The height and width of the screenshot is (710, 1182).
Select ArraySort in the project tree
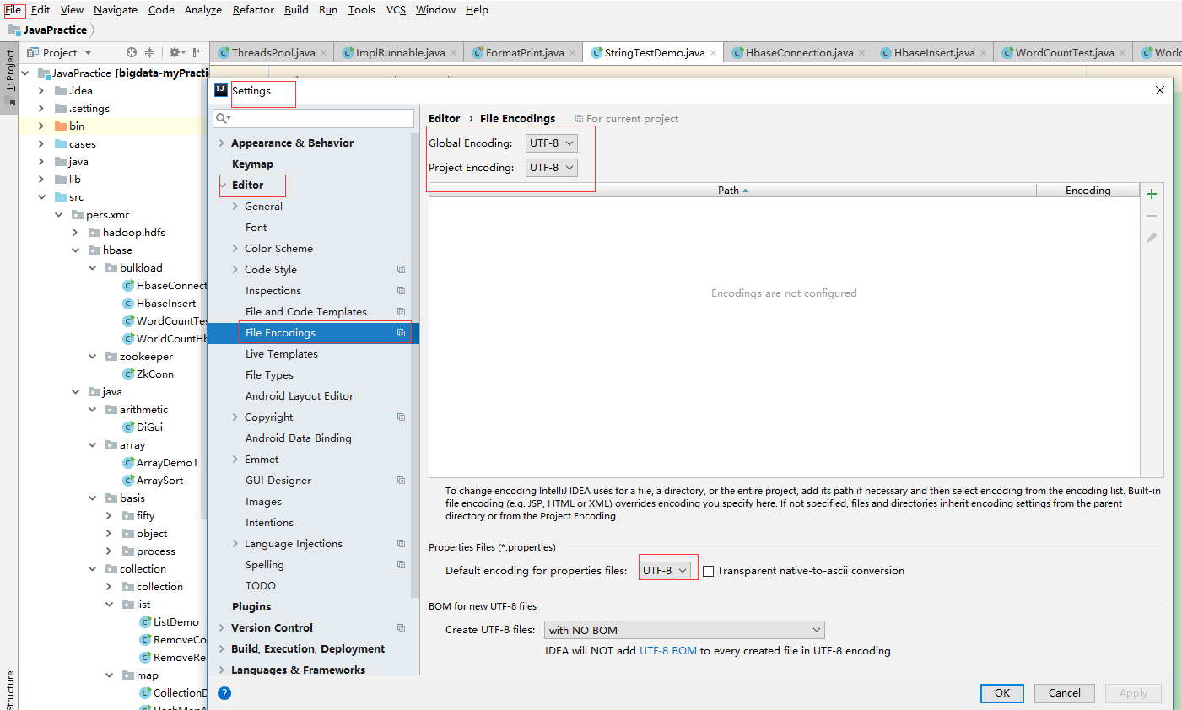click(x=159, y=481)
